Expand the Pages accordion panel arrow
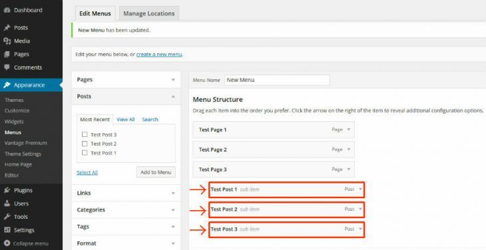486x250 pixels. 173,80
